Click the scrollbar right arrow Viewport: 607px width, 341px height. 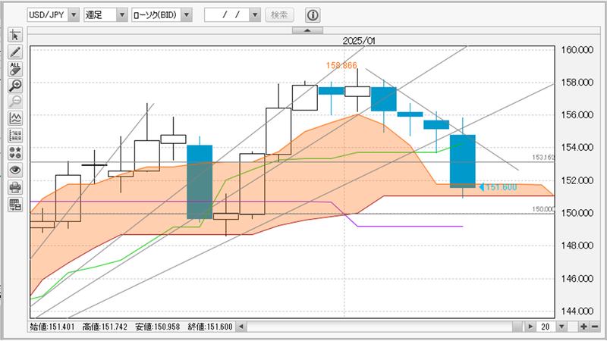pyautogui.click(x=530, y=327)
